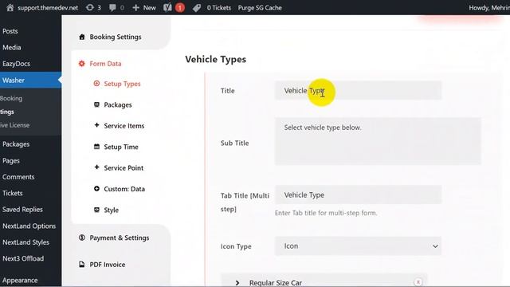Click Form Data gear icon
Image resolution: width=510 pixels, height=287 pixels.
(x=81, y=64)
